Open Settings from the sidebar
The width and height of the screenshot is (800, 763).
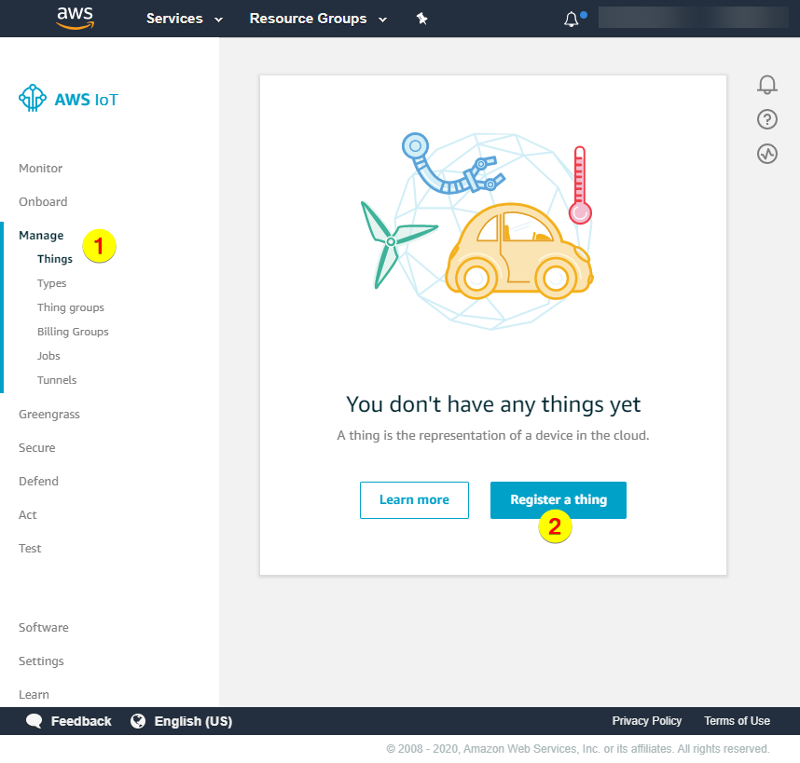pyautogui.click(x=41, y=661)
